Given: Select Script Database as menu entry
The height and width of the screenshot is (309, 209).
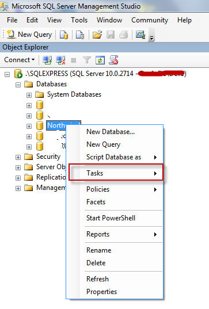Looking at the screenshot, I should coord(115,157).
